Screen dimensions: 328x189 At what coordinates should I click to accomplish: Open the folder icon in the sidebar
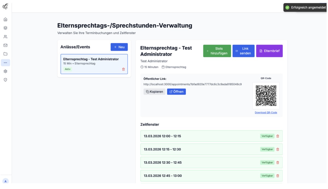coord(5,54)
